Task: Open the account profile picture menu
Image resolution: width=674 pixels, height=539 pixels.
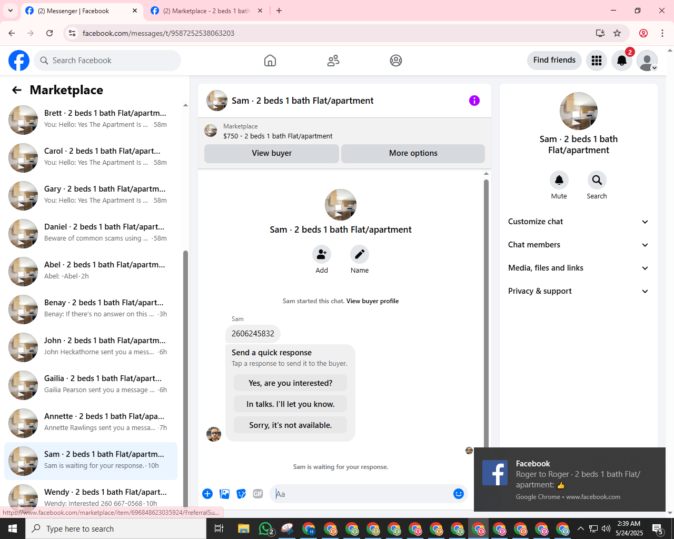Action: (647, 61)
